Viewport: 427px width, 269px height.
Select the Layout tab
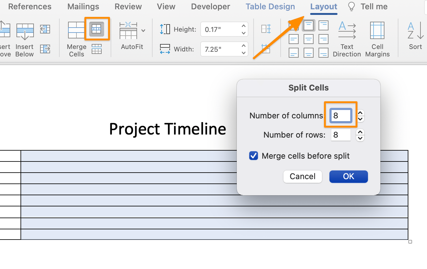pyautogui.click(x=324, y=7)
